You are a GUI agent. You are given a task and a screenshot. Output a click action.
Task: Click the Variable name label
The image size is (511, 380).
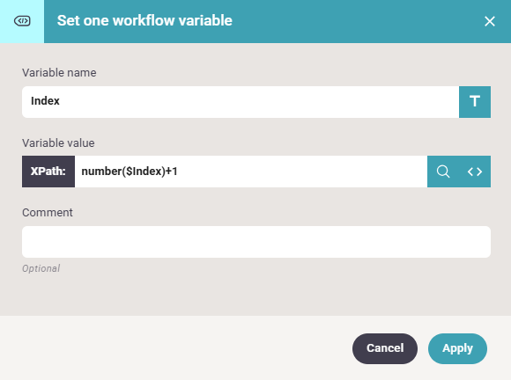[x=59, y=72]
